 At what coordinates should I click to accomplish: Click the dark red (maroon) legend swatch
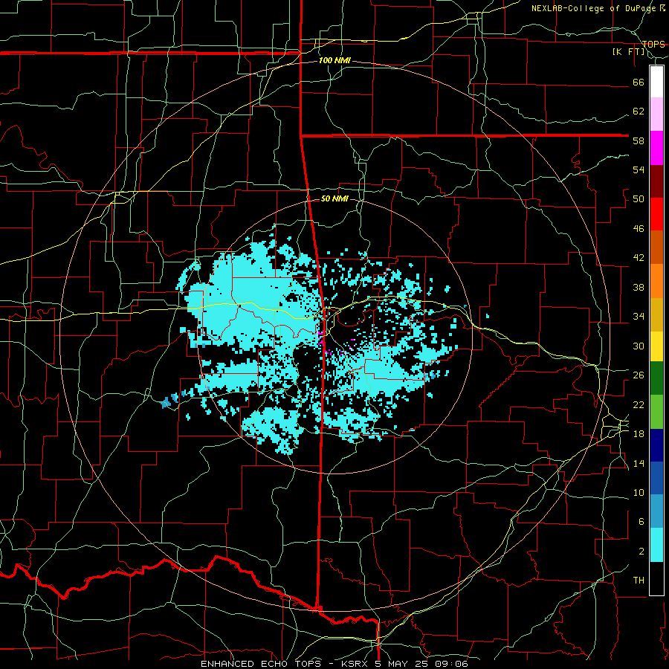tap(656, 181)
